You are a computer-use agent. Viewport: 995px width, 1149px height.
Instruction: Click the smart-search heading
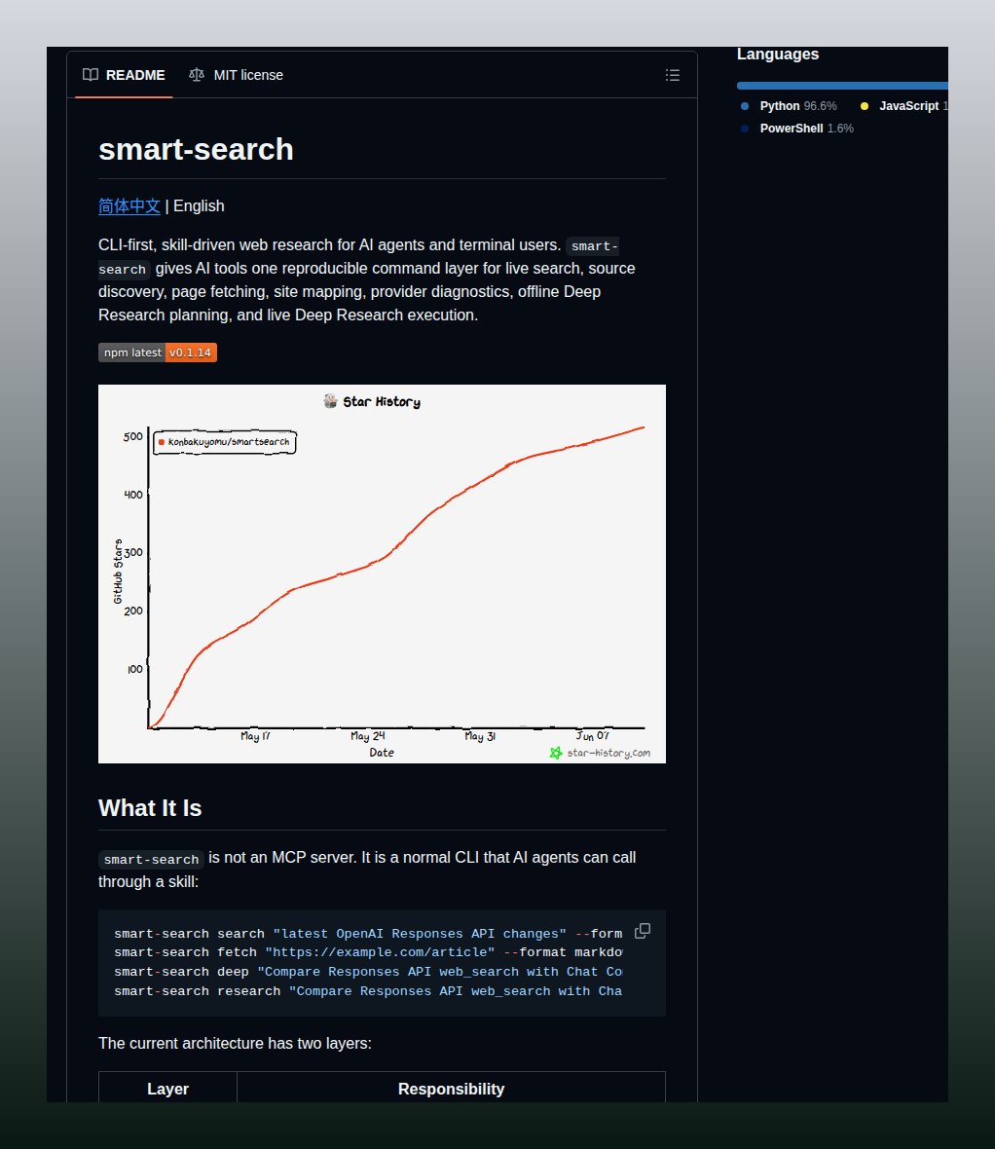196,150
